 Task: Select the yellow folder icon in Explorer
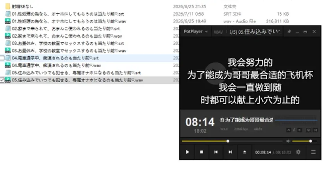tap(8, 6)
